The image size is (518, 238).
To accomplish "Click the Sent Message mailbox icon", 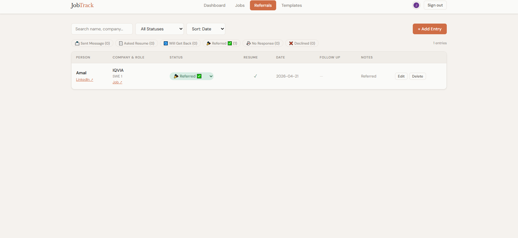I will (x=77, y=43).
